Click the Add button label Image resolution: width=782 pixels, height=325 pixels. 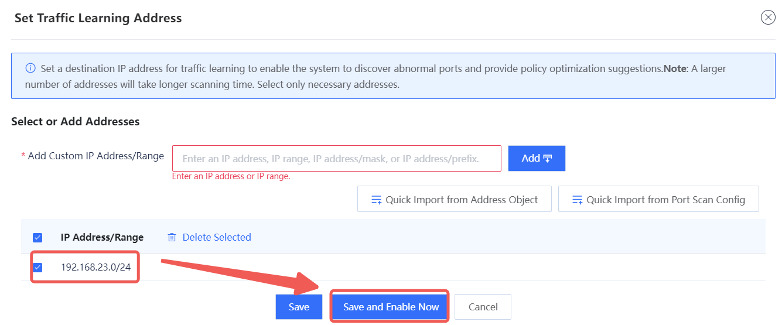531,158
